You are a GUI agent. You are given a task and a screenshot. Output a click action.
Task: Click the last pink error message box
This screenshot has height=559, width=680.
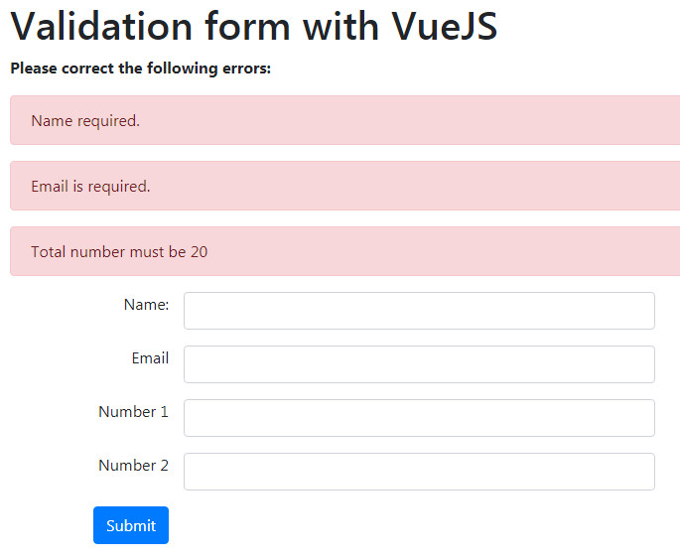[344, 251]
